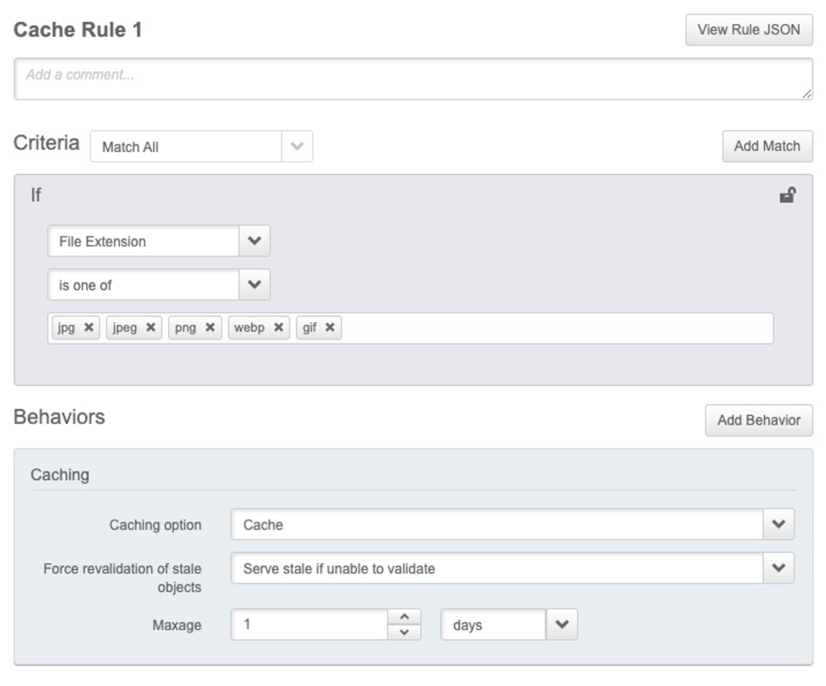Viewport: 826px width, 686px height.
Task: Increase the Maxage value with up arrow
Action: coord(404,617)
